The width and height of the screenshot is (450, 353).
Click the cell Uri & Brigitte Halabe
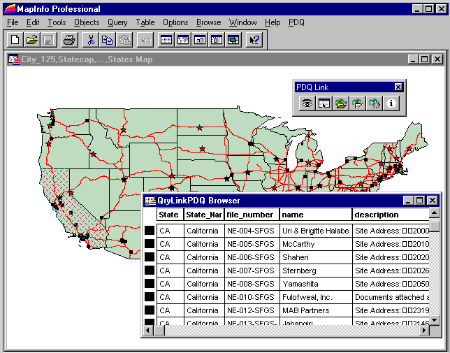coord(315,231)
